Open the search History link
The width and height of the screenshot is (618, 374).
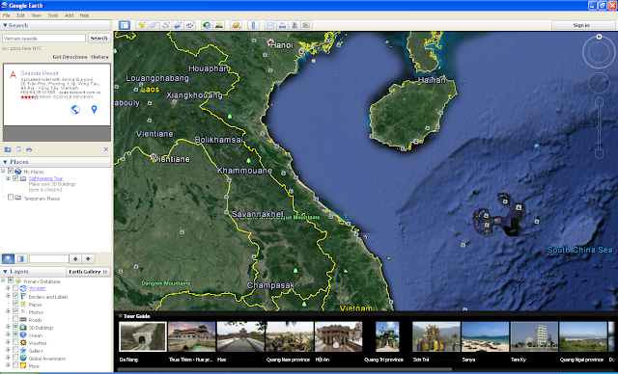click(x=99, y=57)
